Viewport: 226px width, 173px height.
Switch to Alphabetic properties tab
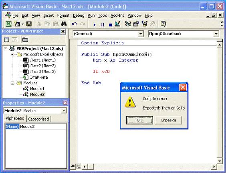click(x=15, y=119)
